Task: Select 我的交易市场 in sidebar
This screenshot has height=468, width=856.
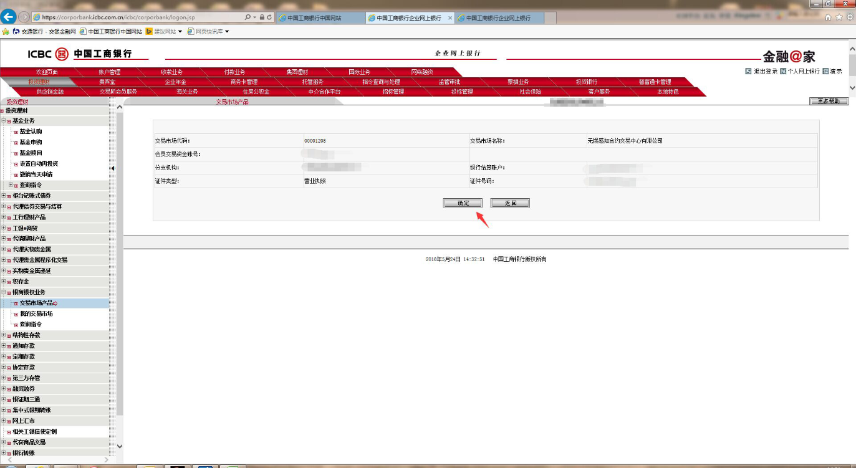Action: coord(36,314)
